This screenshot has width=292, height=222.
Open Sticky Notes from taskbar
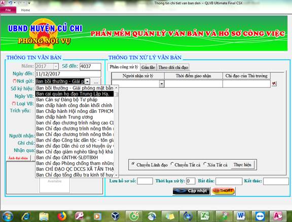tap(170, 216)
